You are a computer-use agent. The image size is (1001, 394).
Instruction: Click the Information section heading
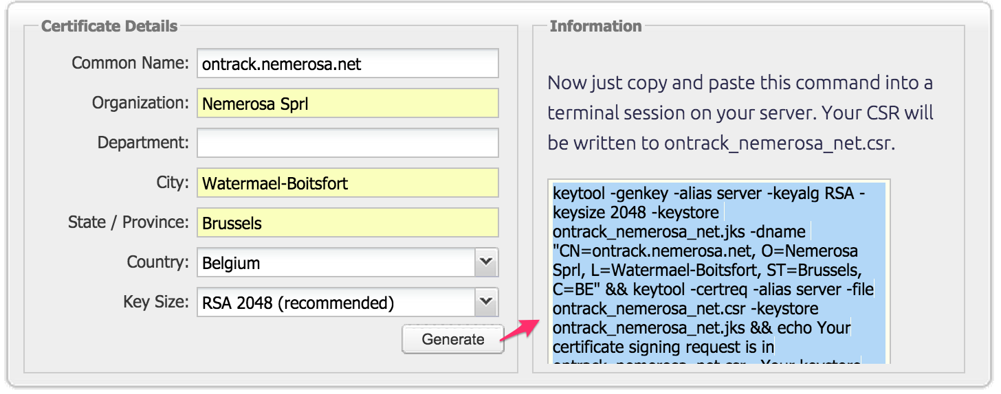(595, 26)
